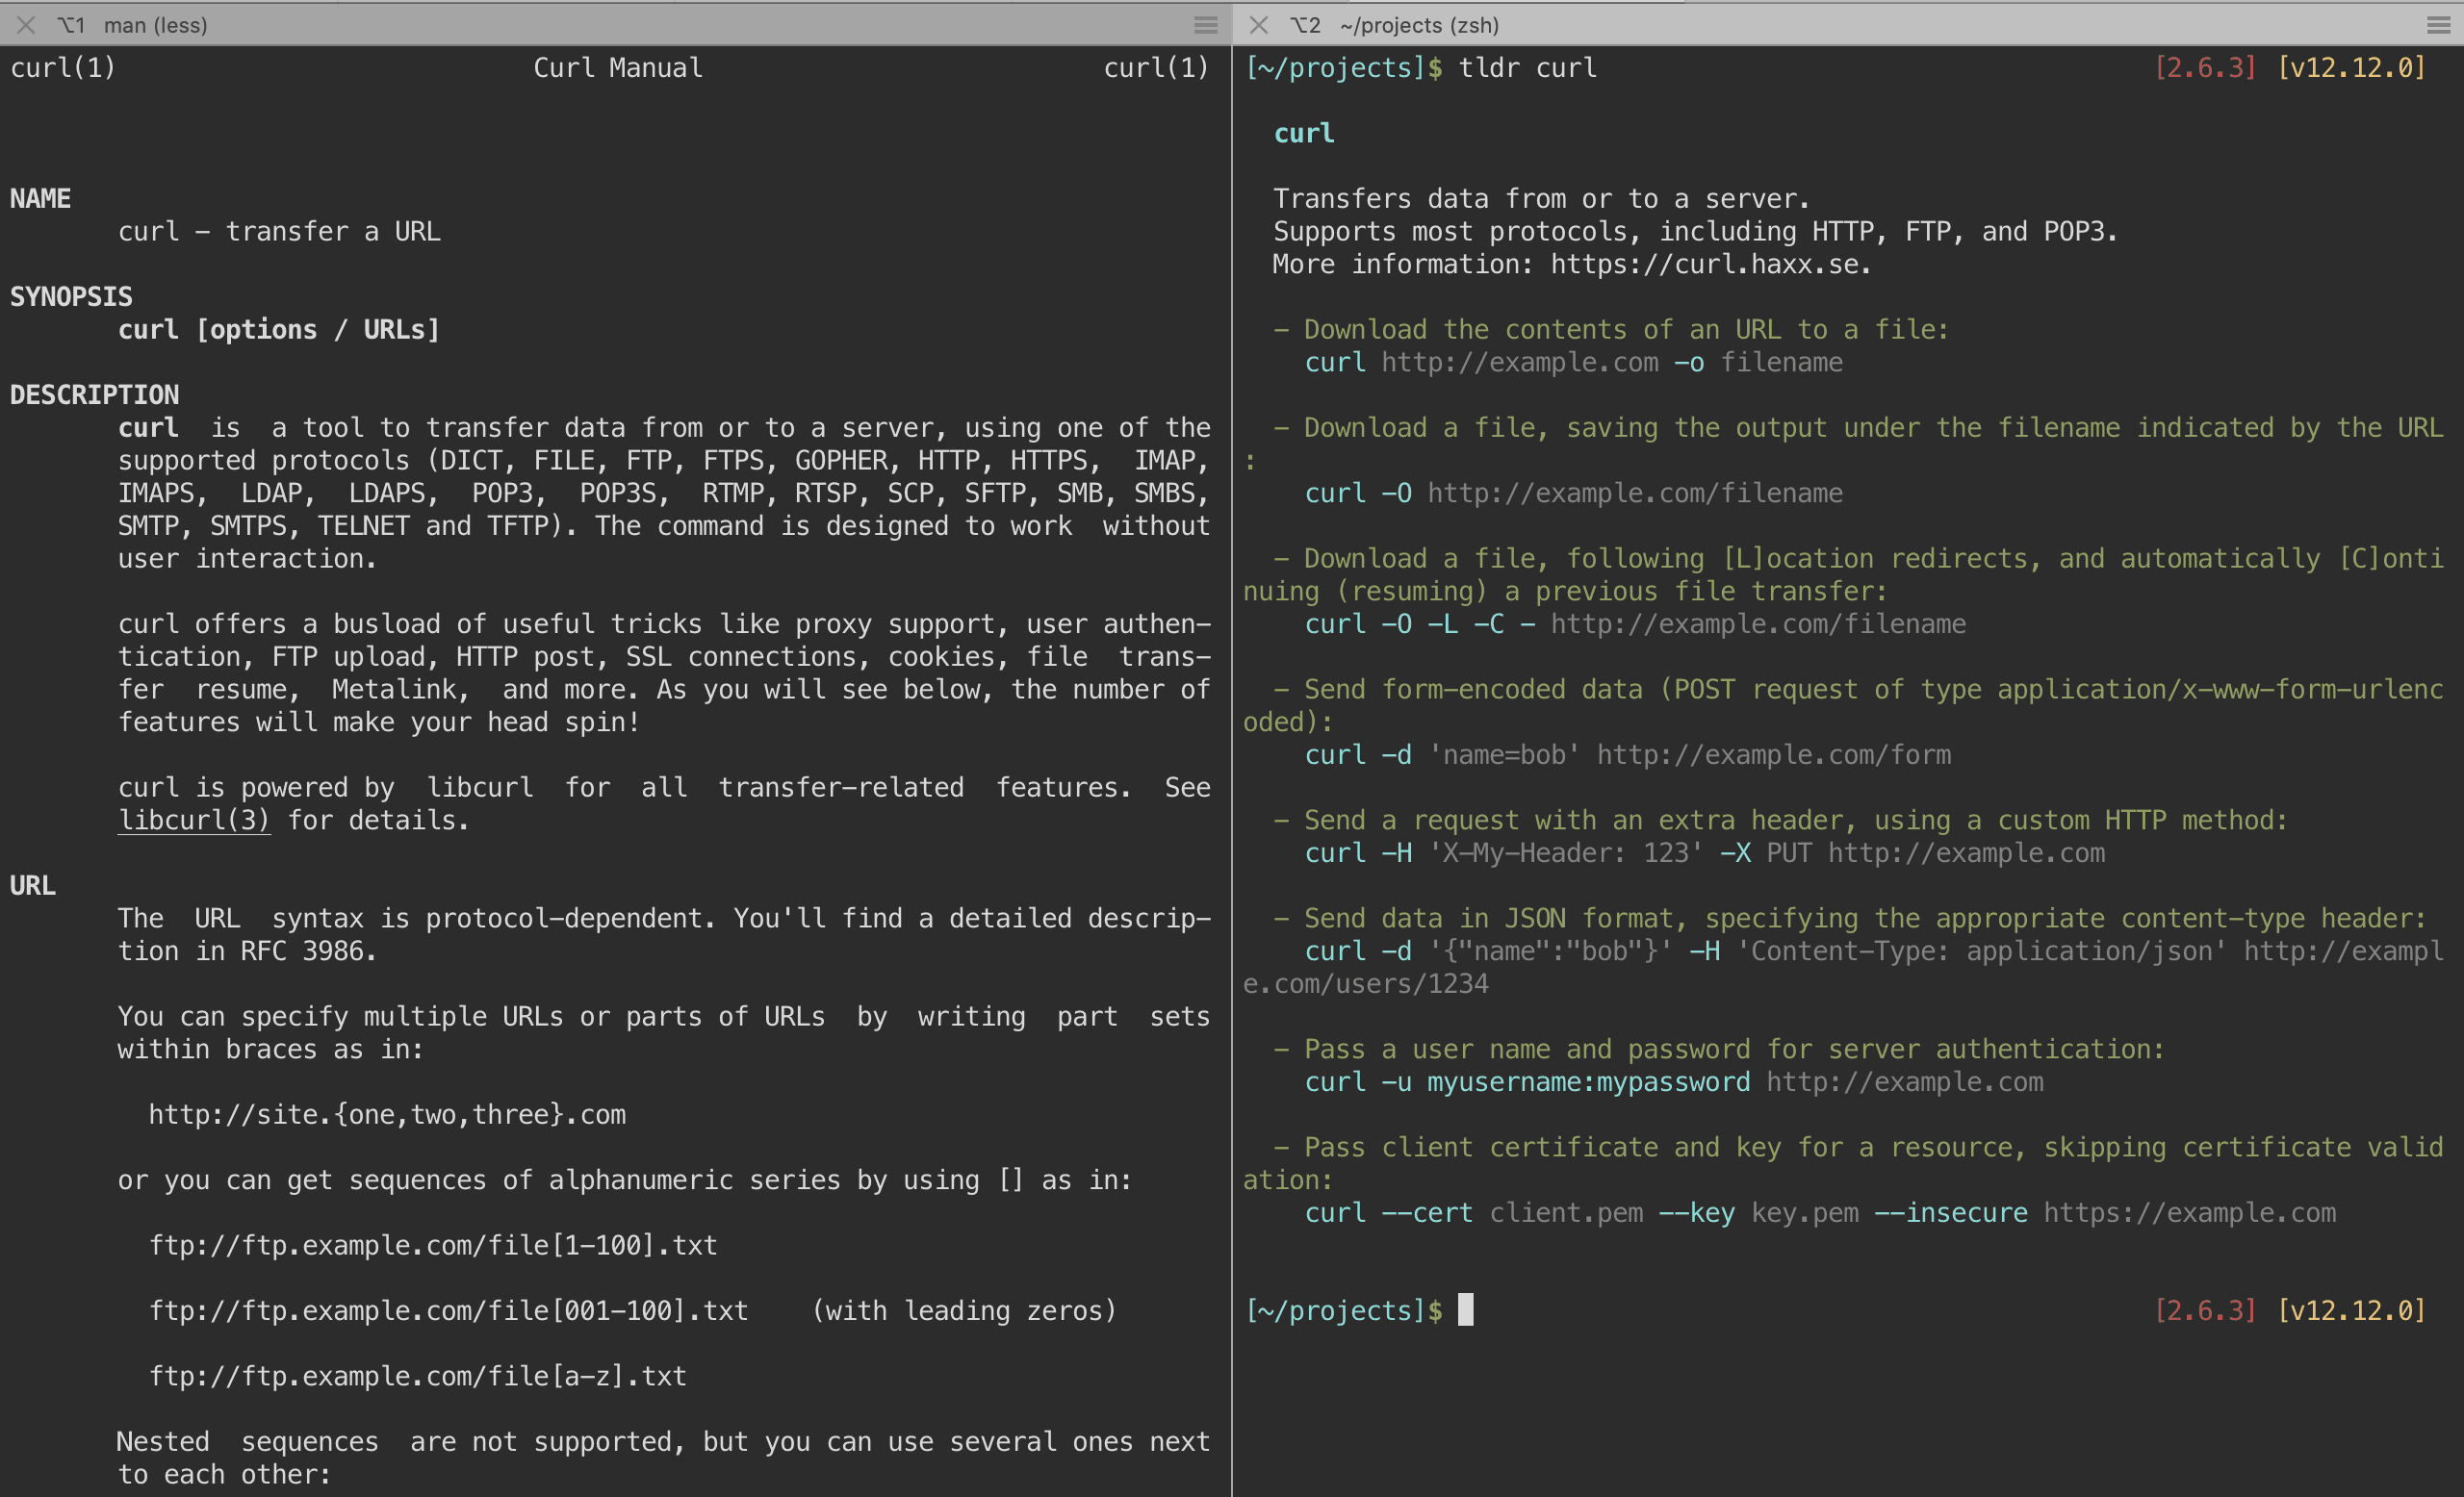The image size is (2464, 1497).
Task: Click the http://site.{one,two,three}.com example
Action: tap(387, 1114)
